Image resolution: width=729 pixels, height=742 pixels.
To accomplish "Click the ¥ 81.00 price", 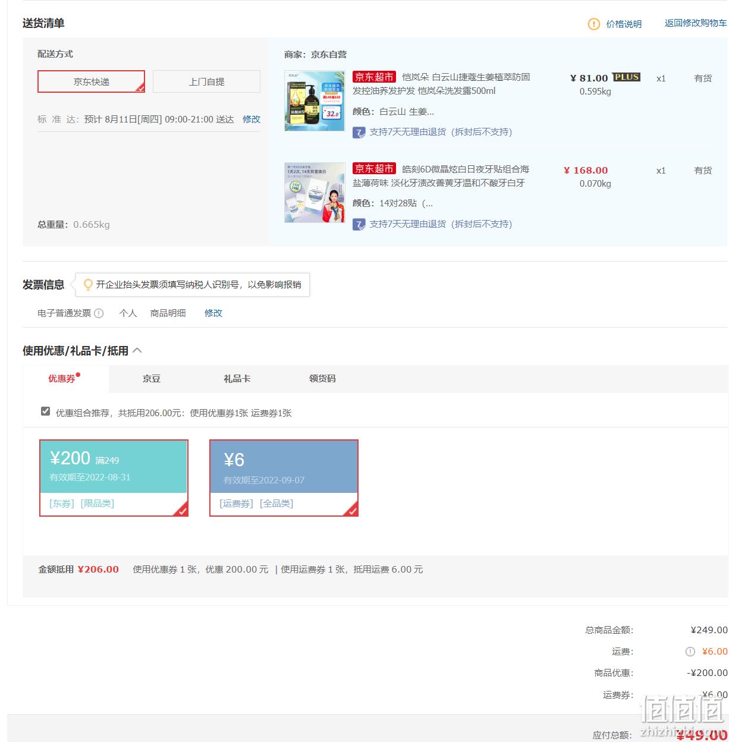I will 589,78.
